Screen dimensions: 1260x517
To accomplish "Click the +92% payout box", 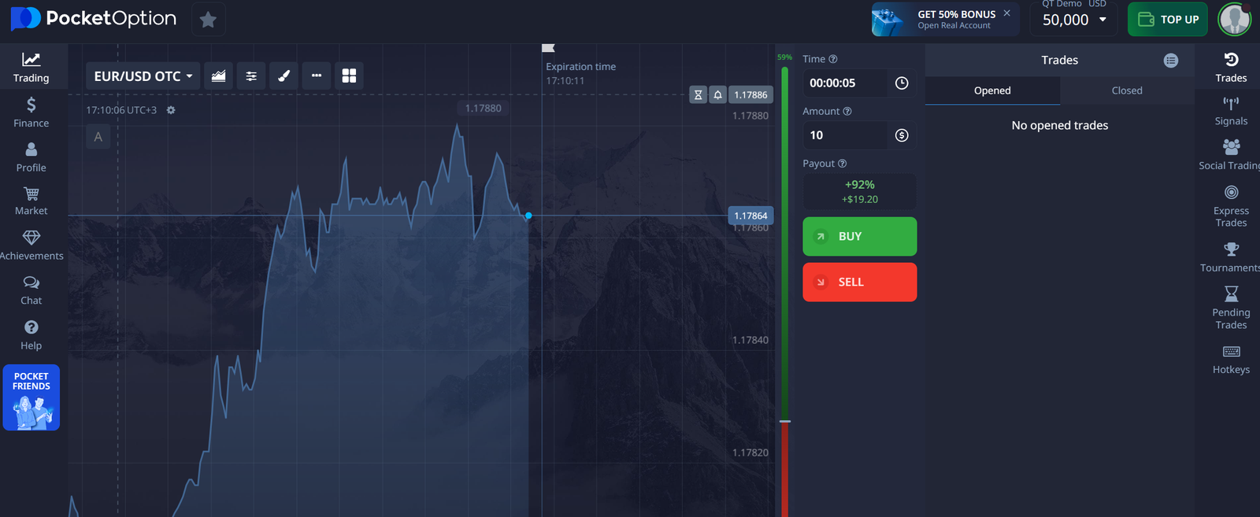I will point(859,191).
